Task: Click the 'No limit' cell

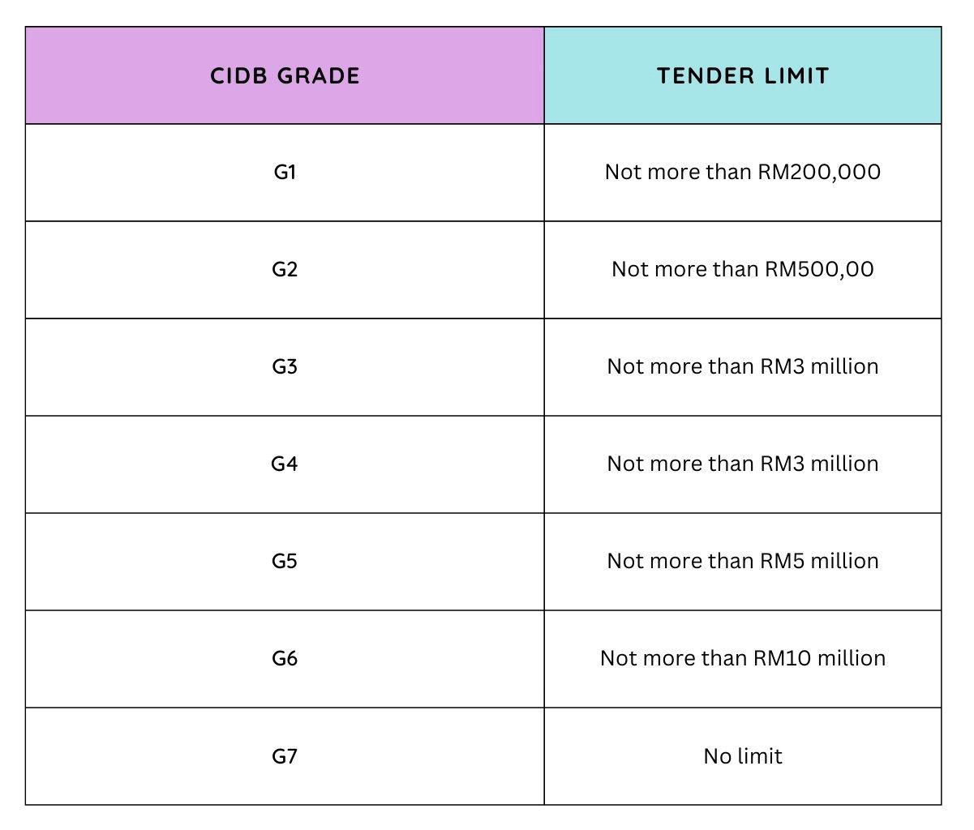Action: [743, 756]
